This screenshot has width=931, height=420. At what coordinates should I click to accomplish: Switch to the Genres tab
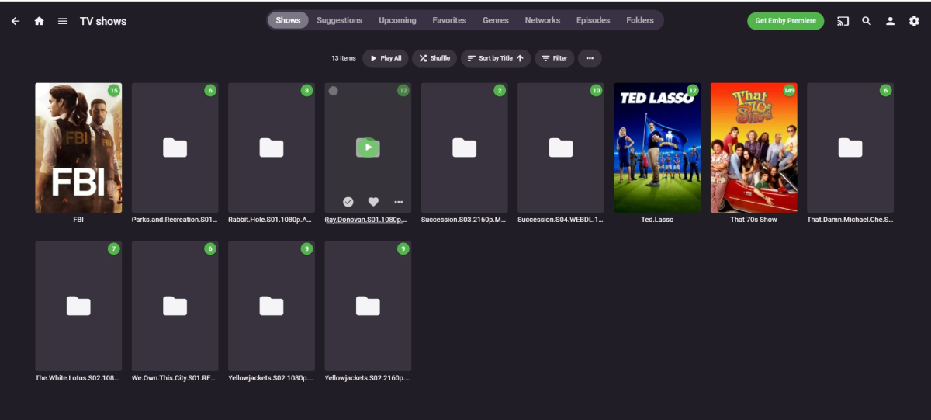[495, 20]
